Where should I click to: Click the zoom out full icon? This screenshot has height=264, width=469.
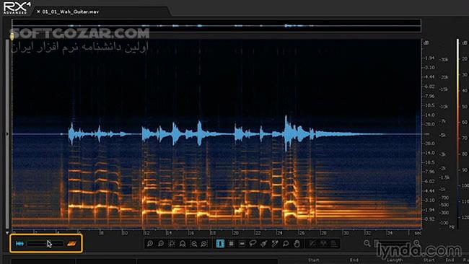click(183, 244)
